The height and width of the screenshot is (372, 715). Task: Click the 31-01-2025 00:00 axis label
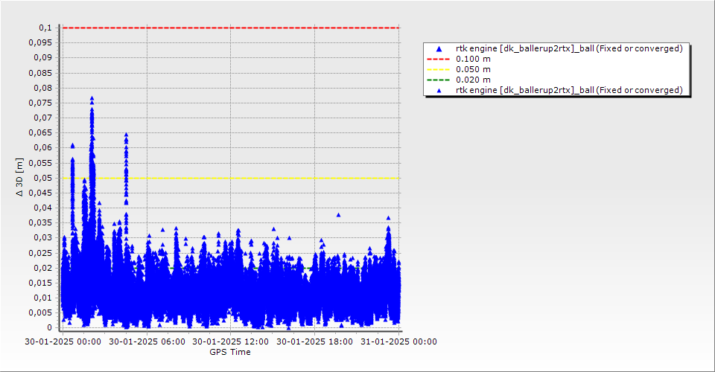click(x=398, y=341)
